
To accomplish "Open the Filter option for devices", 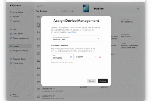I will coord(64,11).
